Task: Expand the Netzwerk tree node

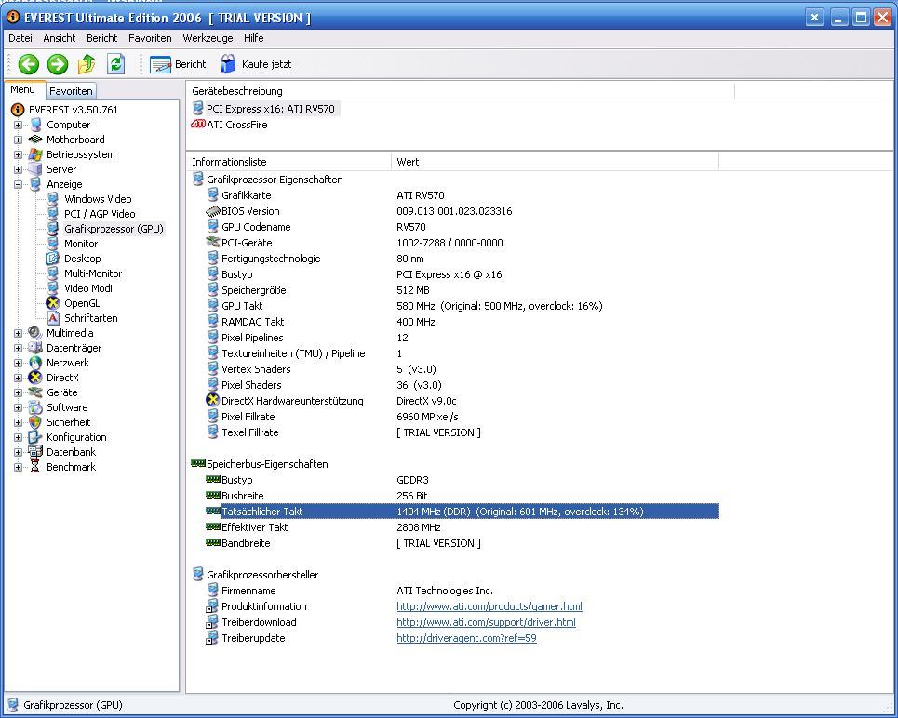Action: coord(19,363)
